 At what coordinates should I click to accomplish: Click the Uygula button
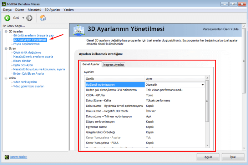pos(208,157)
